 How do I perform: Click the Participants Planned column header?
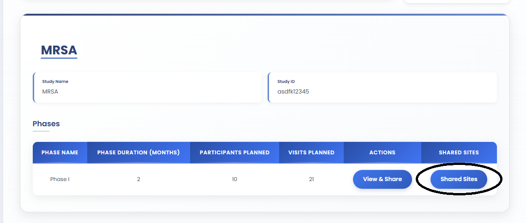click(234, 153)
